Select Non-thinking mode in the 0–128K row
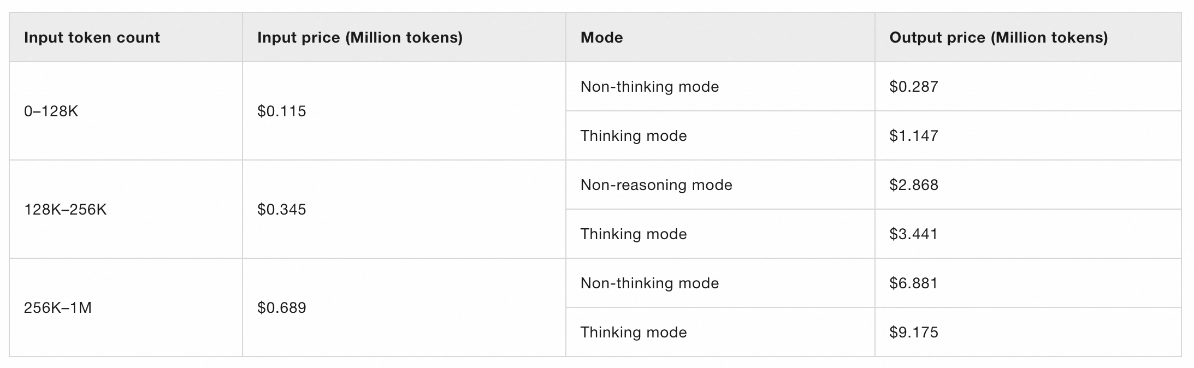 pyautogui.click(x=649, y=87)
